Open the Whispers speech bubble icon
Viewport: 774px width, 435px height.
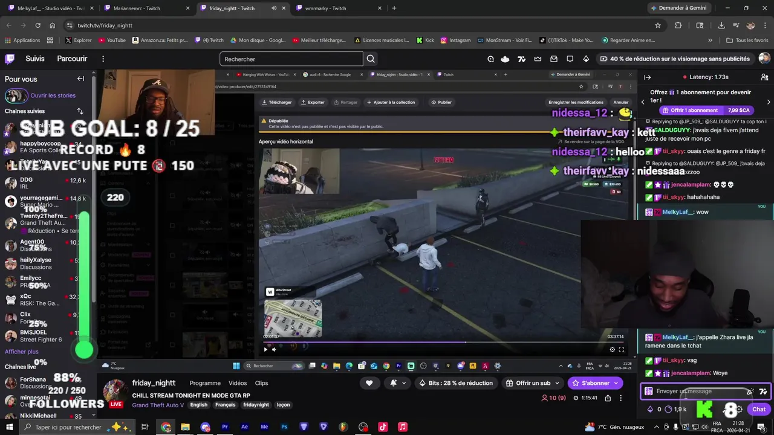[x=570, y=59]
